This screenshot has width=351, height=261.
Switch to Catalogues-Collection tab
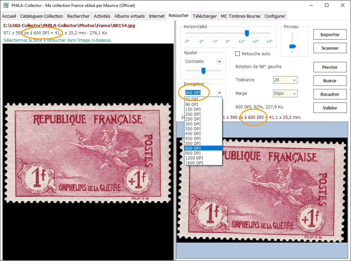point(41,16)
